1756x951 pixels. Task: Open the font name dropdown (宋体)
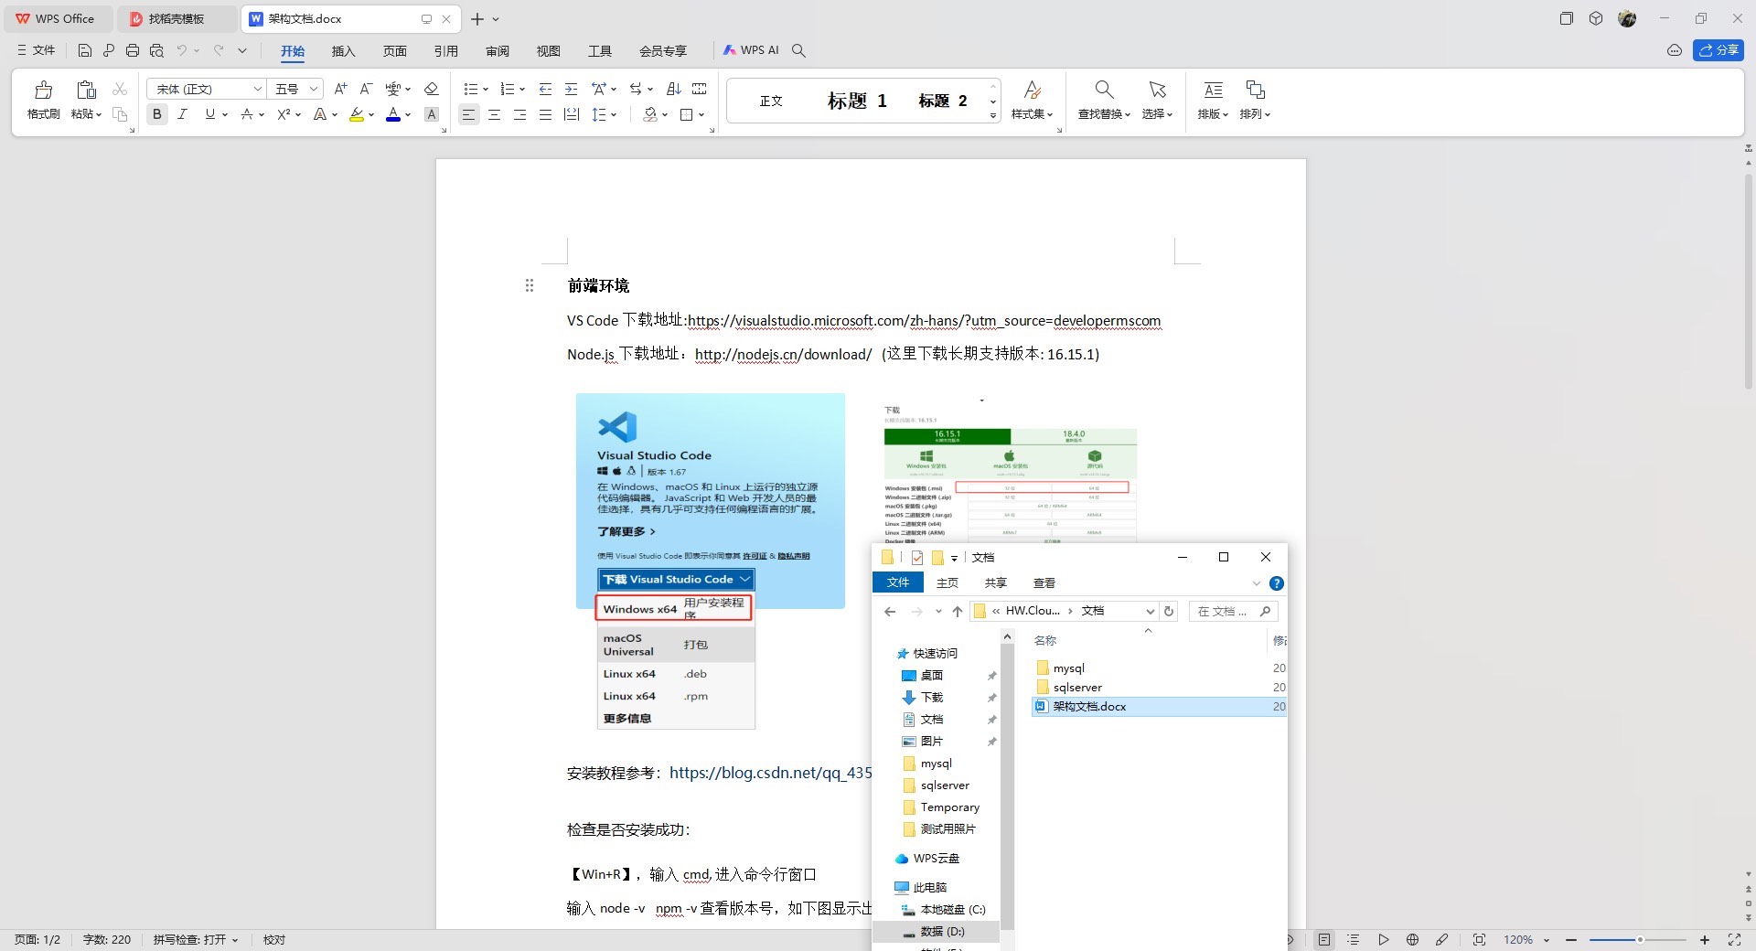pos(257,89)
